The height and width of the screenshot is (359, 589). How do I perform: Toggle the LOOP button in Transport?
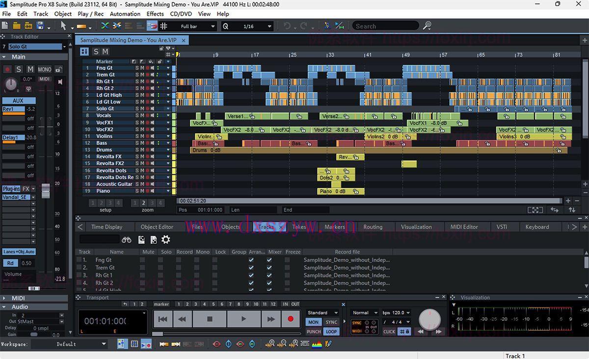click(331, 332)
